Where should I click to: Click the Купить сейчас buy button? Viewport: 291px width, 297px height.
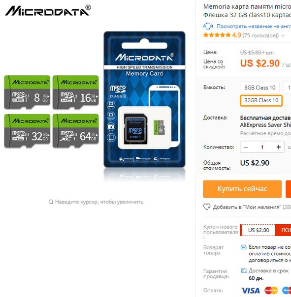click(242, 189)
